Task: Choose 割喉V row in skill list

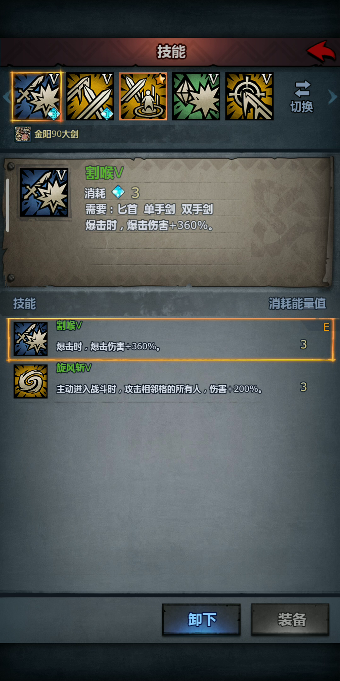Action: pos(170,339)
